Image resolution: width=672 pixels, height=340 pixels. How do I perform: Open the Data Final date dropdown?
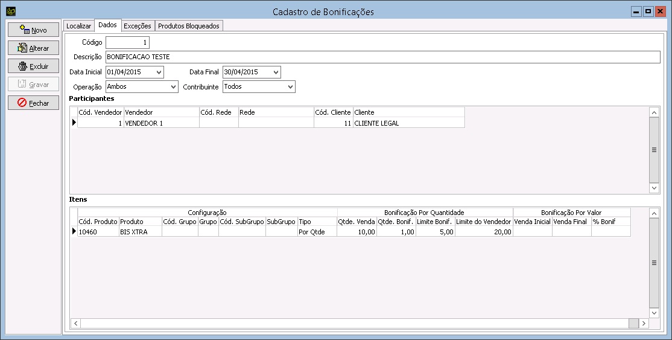tap(276, 72)
